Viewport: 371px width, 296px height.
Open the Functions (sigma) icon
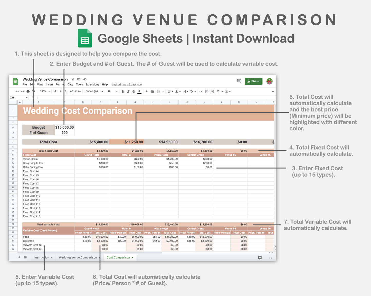pos(226,91)
